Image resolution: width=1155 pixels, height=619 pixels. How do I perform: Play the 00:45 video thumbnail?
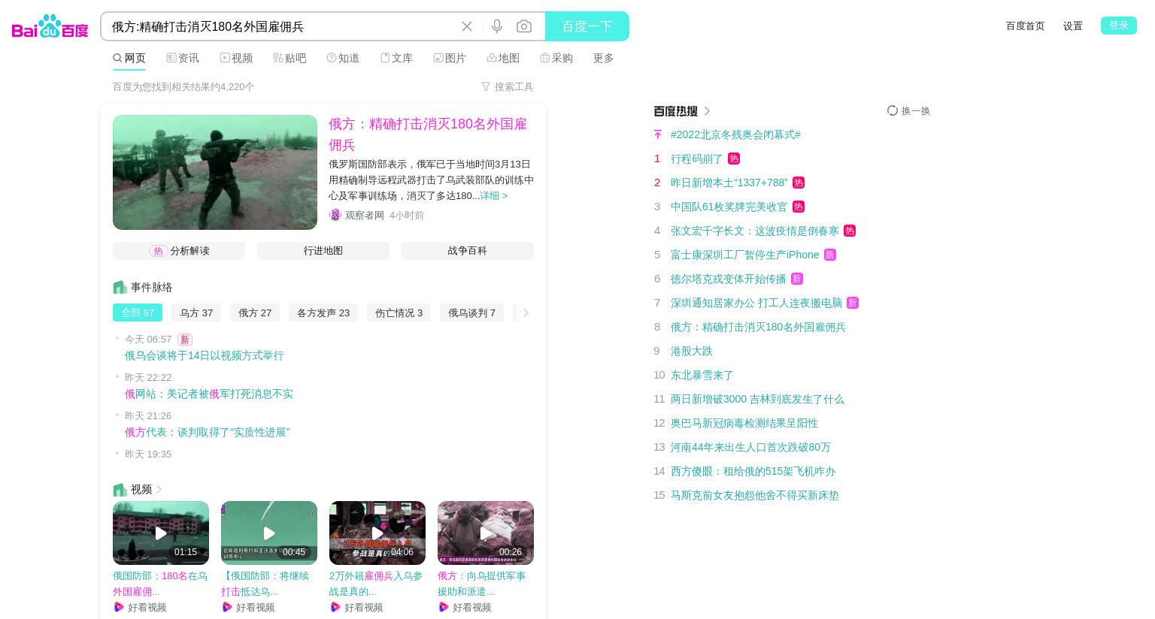tap(269, 533)
